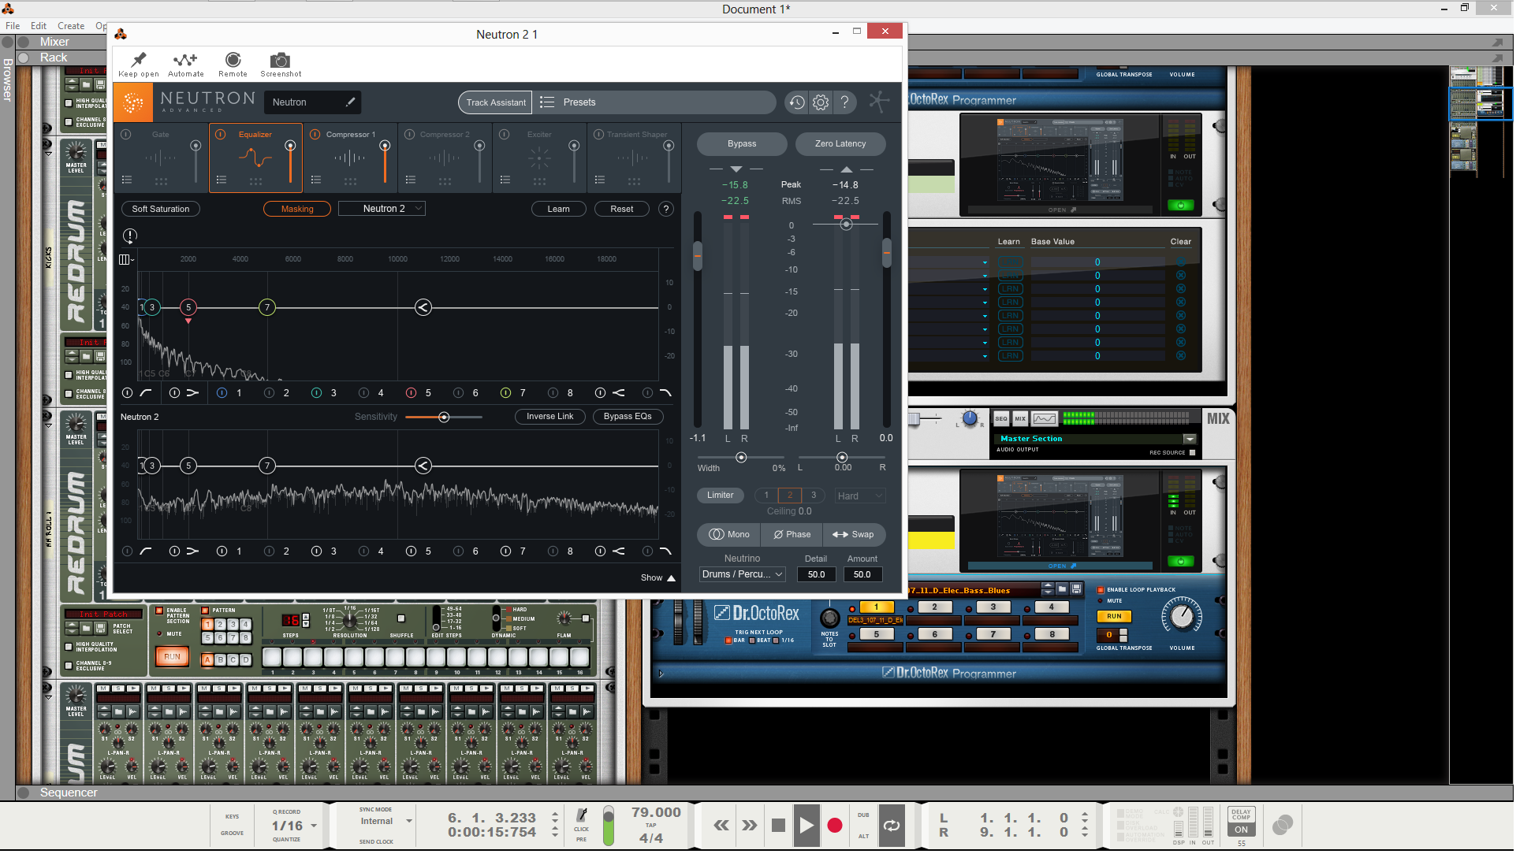Click the Zero Latency button
This screenshot has width=1531, height=865.
tap(840, 143)
